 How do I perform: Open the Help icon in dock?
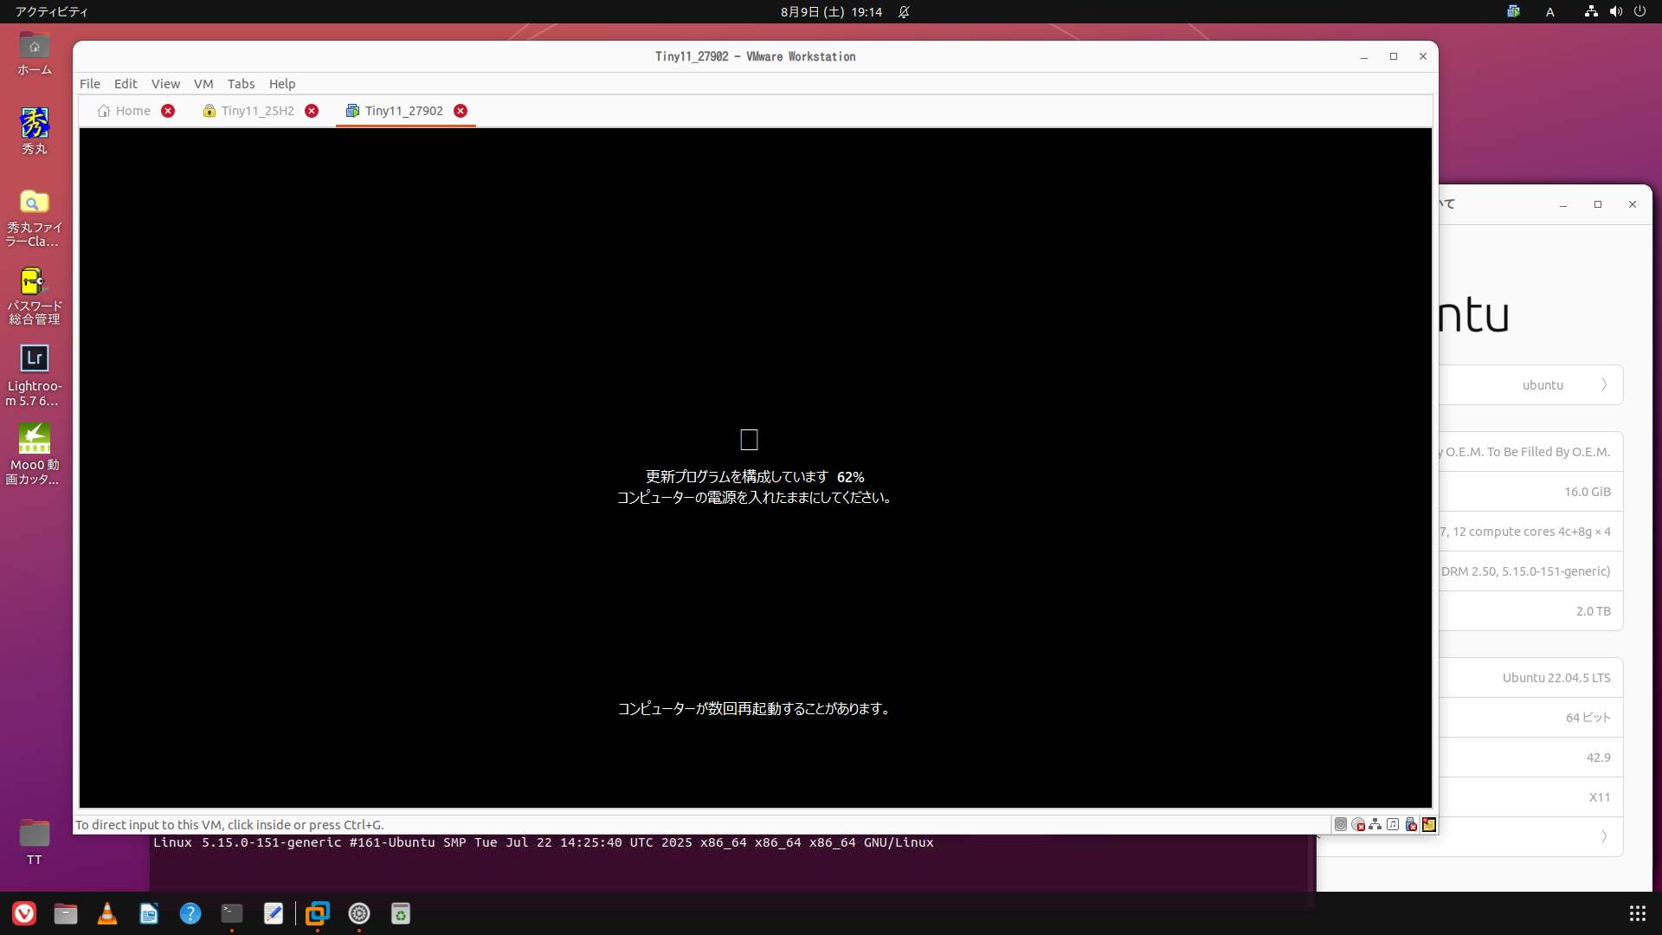[190, 913]
